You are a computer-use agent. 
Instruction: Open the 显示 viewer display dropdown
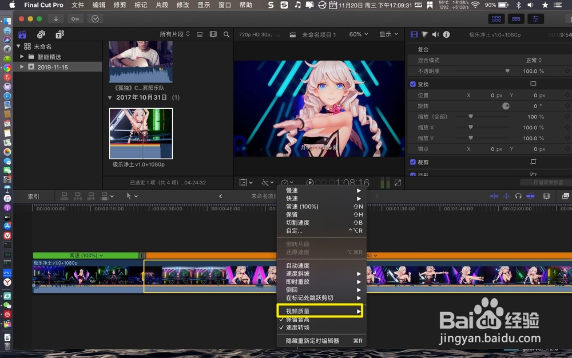(388, 34)
